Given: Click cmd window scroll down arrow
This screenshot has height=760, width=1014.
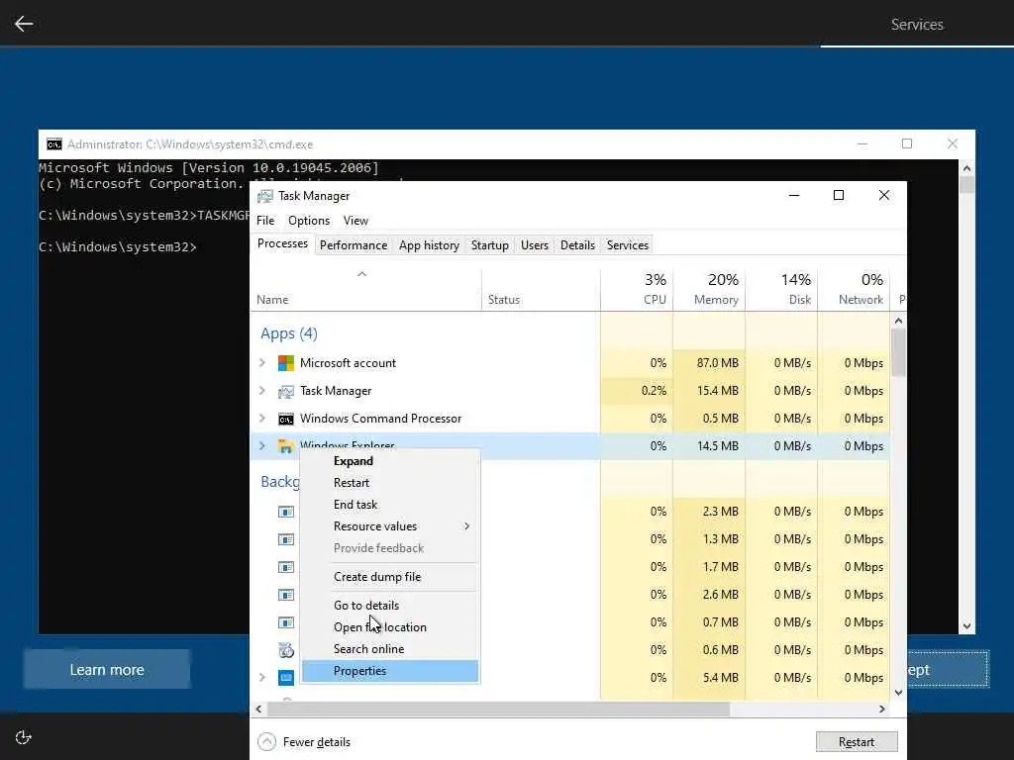Looking at the screenshot, I should click(x=966, y=626).
